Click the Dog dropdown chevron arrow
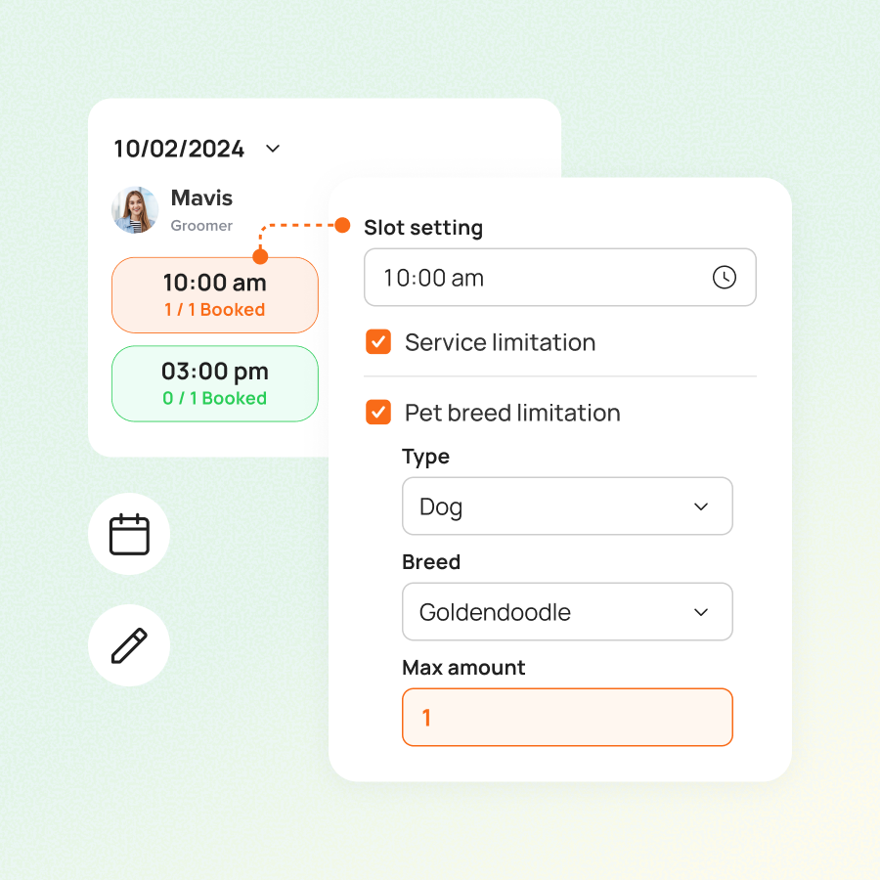This screenshot has width=880, height=880. coord(701,506)
